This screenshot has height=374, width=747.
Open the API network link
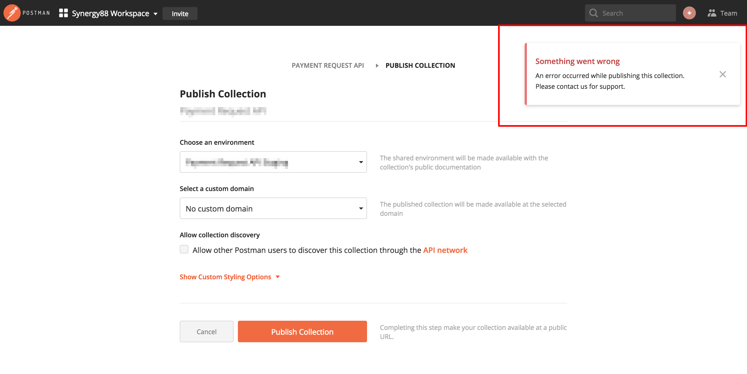point(445,250)
